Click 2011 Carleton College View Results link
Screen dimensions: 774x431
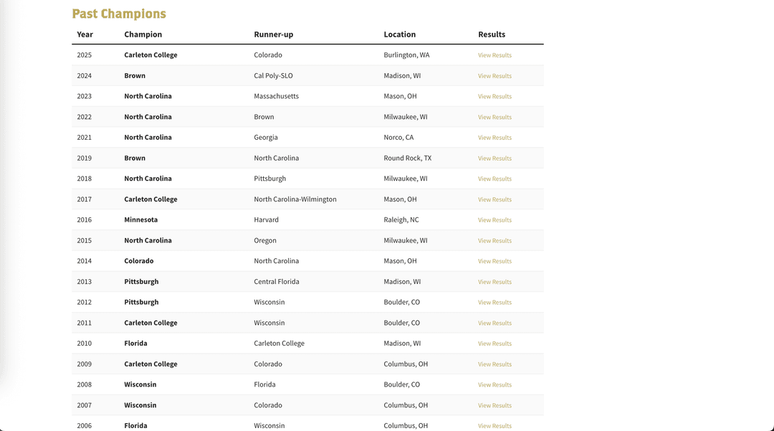494,323
